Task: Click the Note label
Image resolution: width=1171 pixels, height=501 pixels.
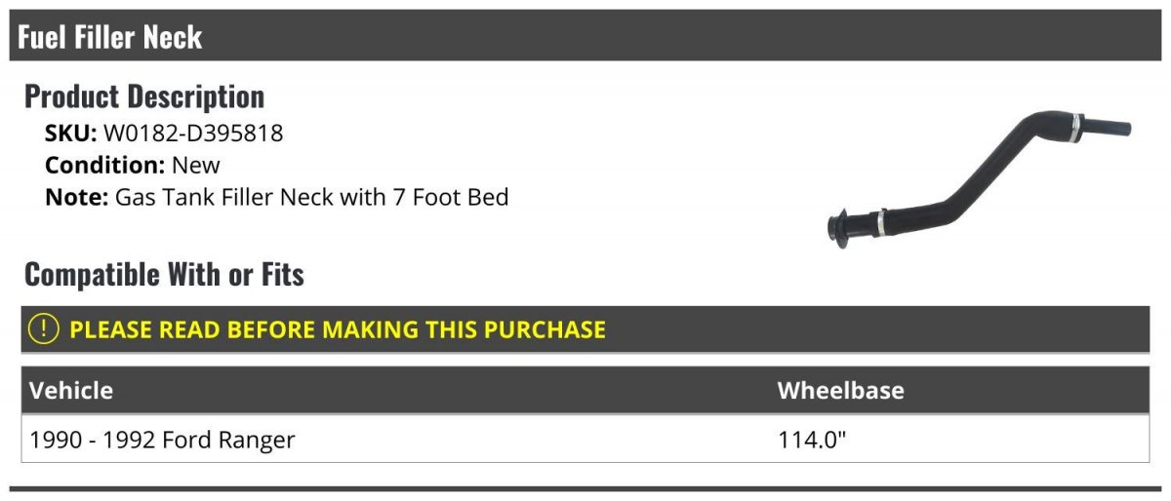Action: click(x=75, y=197)
